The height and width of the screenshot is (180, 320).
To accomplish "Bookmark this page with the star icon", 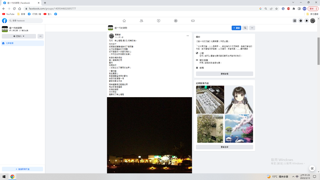I will [x=277, y=9].
